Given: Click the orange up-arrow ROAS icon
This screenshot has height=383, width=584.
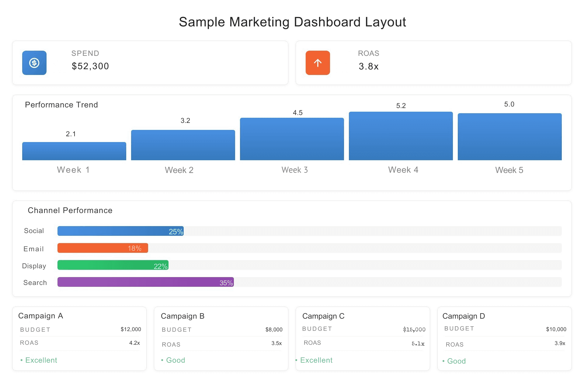Looking at the screenshot, I should [x=318, y=63].
